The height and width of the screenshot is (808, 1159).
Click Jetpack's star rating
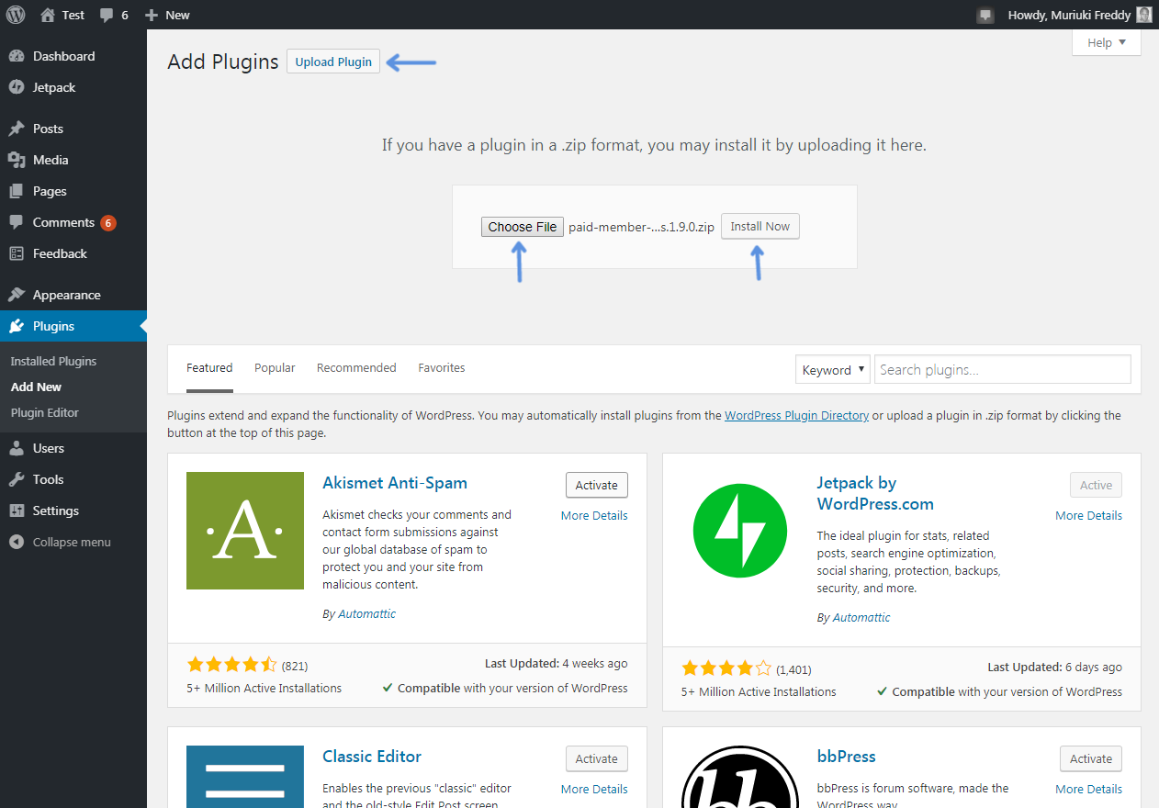point(726,668)
